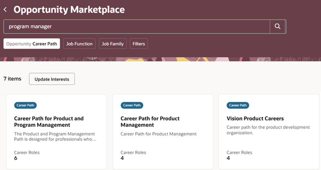Open the Job Family filter

pos(113,44)
